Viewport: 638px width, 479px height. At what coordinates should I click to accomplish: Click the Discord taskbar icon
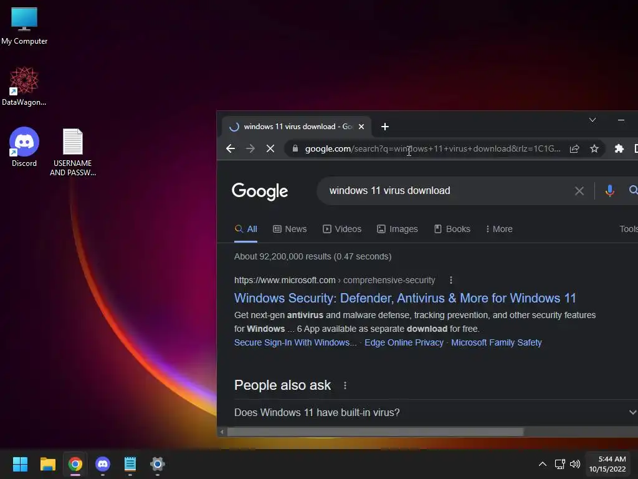tap(103, 464)
